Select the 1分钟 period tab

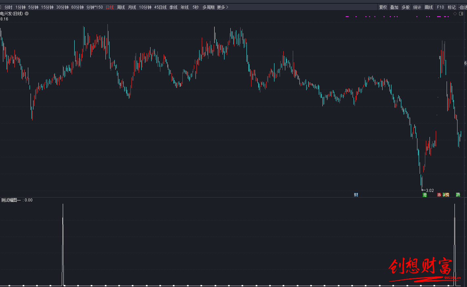pyautogui.click(x=20, y=7)
